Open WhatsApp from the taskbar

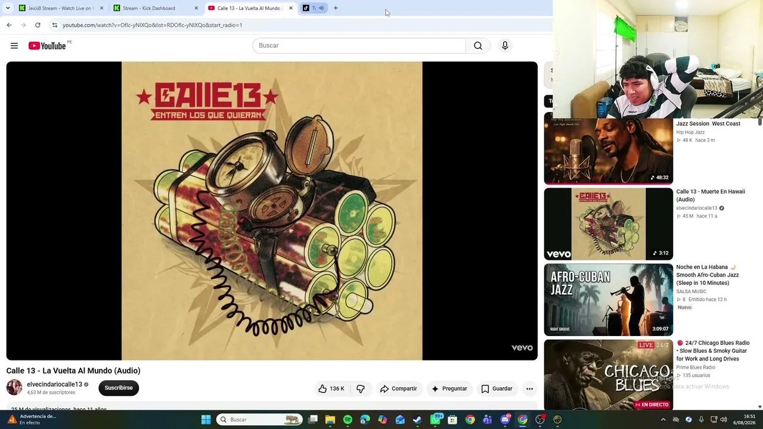[x=436, y=419]
